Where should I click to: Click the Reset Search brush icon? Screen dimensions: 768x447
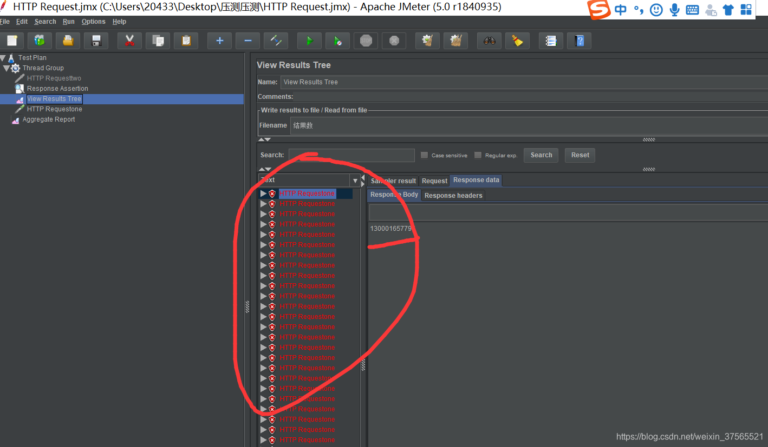click(x=517, y=41)
